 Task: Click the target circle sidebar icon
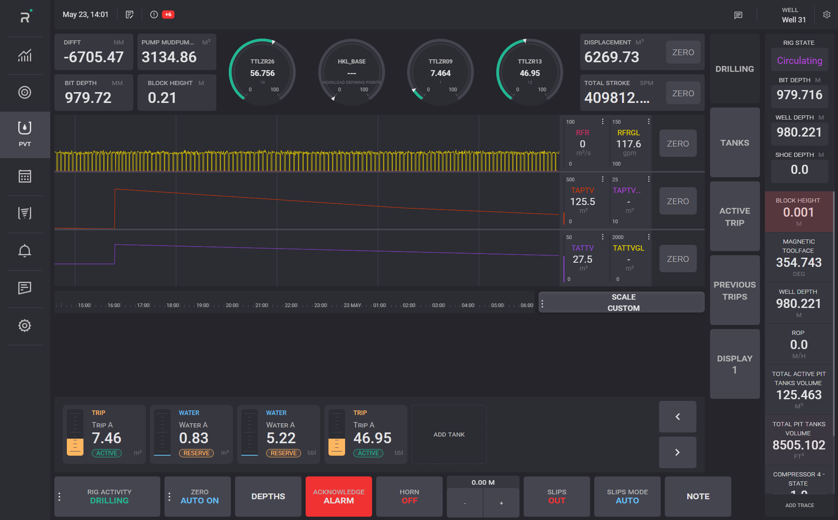click(x=25, y=93)
